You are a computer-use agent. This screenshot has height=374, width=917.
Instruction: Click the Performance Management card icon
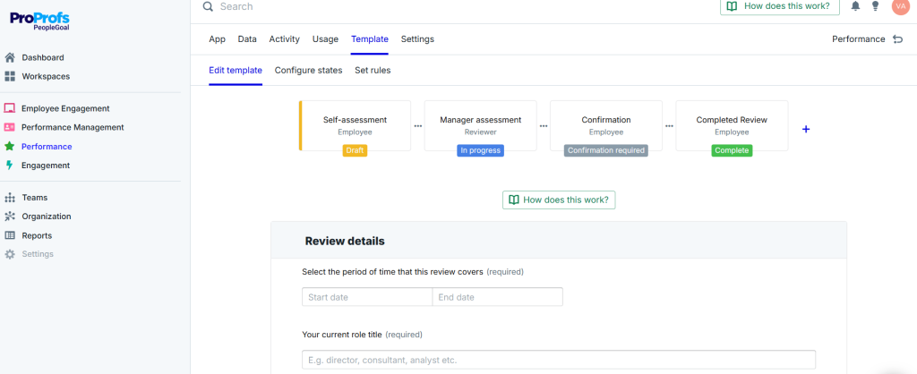pyautogui.click(x=9, y=127)
